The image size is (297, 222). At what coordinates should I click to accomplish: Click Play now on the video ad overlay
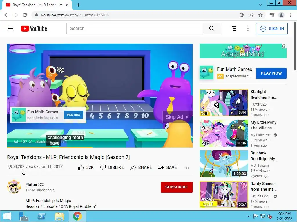click(73, 115)
